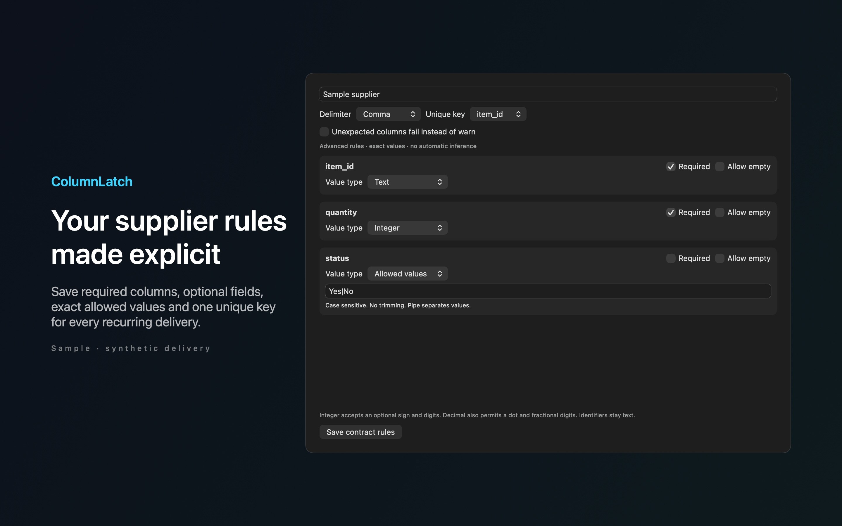Click the Case sensitive note text
842x526 pixels.
(x=398, y=305)
